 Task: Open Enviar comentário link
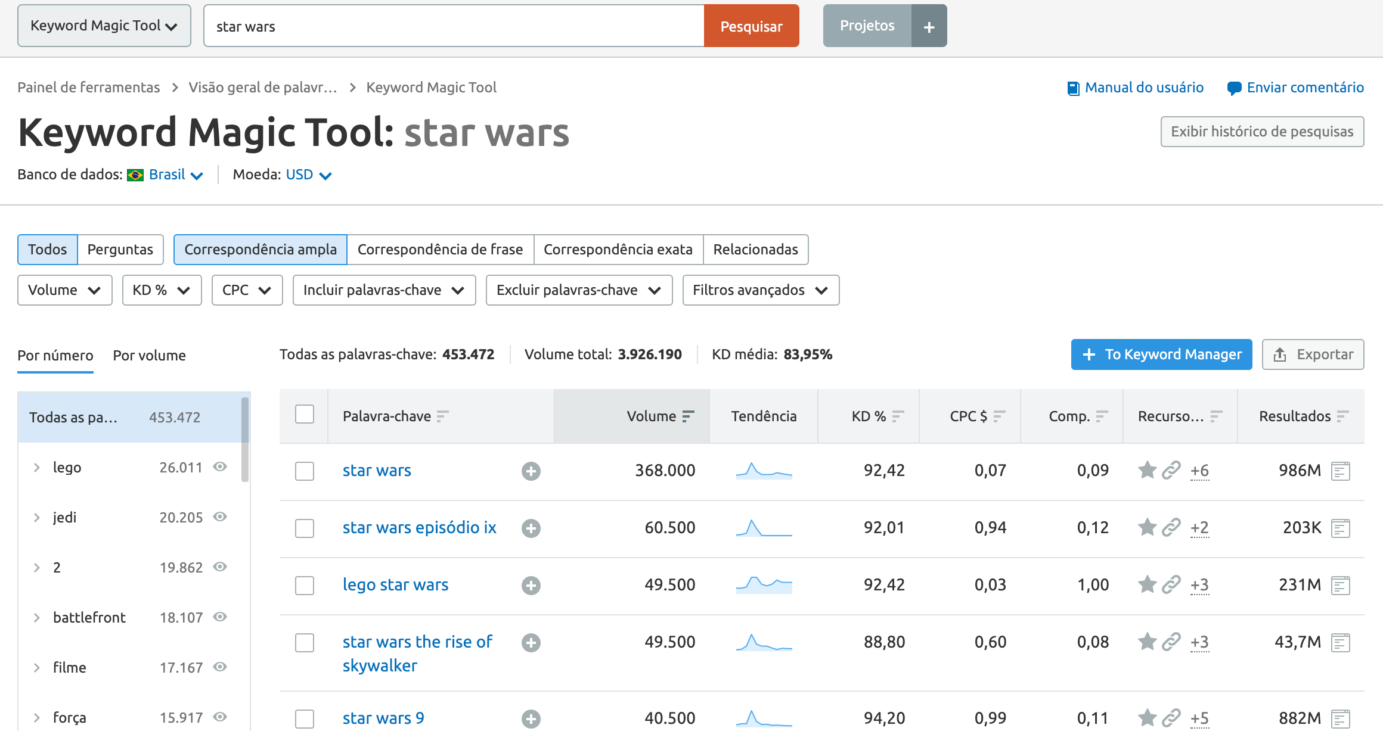point(1295,88)
